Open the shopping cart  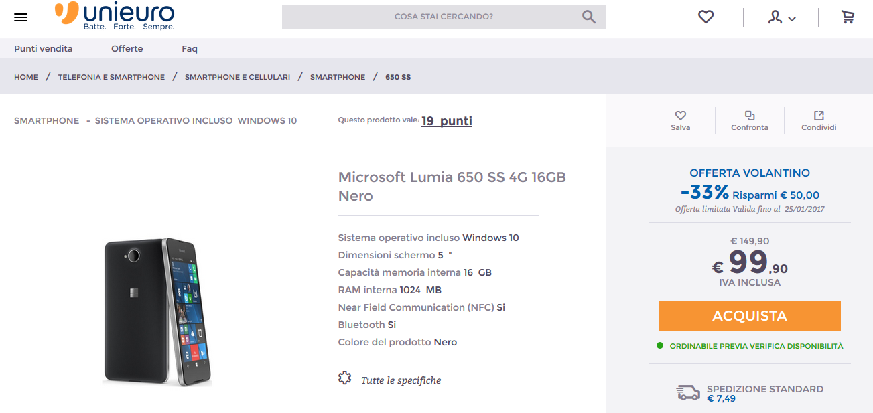click(848, 17)
